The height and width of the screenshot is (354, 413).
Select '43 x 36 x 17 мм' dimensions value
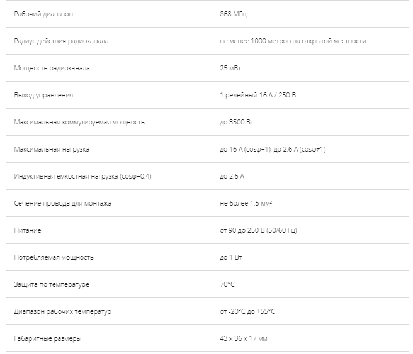pyautogui.click(x=244, y=338)
